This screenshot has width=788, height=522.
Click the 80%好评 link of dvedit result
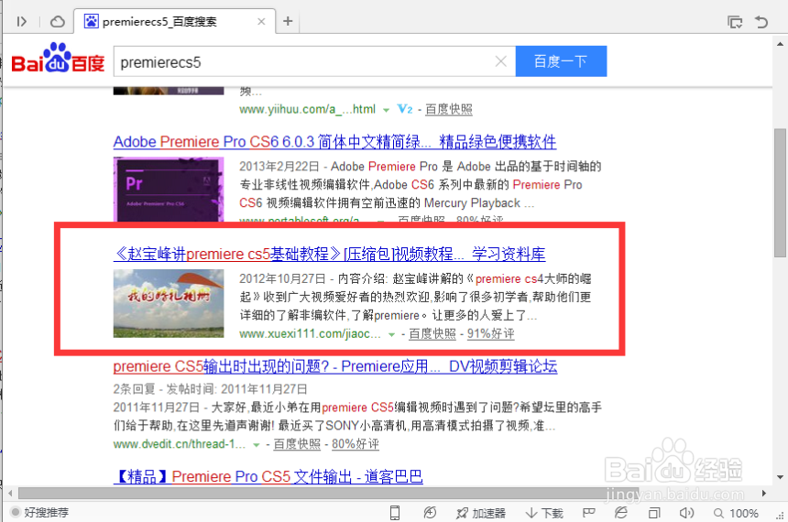356,444
